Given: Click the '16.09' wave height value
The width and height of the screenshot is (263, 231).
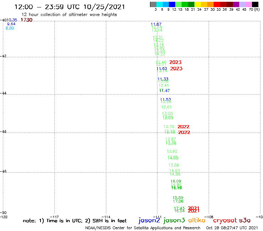Looking at the screenshot, I should pos(176,181).
